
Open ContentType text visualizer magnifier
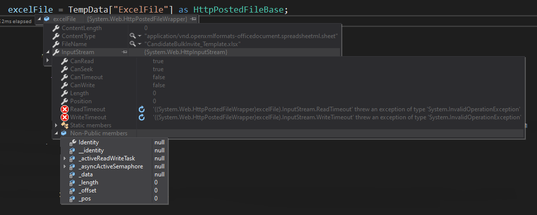pos(132,36)
